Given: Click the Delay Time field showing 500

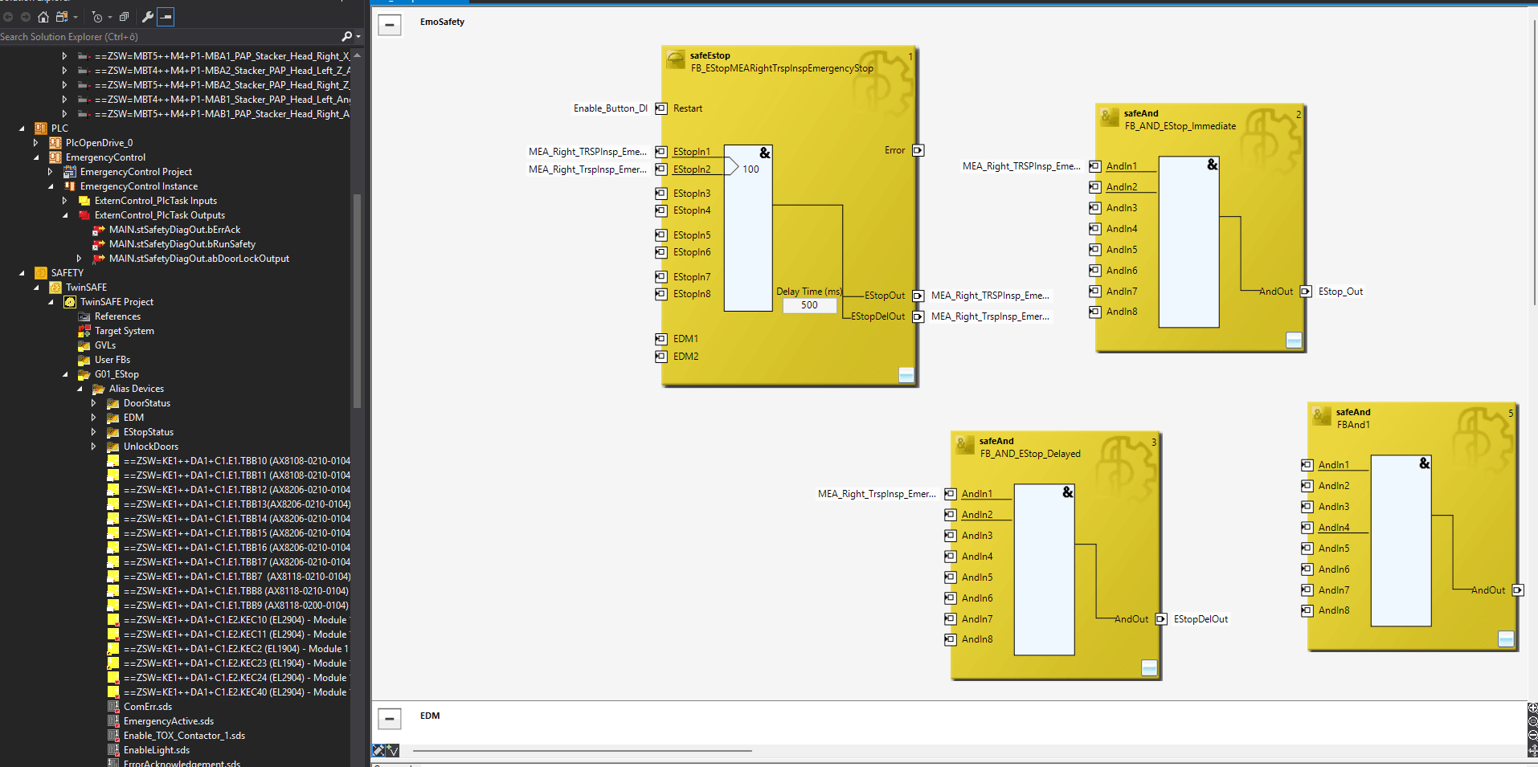Looking at the screenshot, I should click(x=809, y=305).
